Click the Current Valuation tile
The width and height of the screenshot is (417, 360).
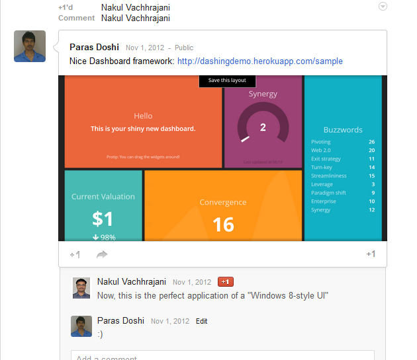click(x=103, y=205)
